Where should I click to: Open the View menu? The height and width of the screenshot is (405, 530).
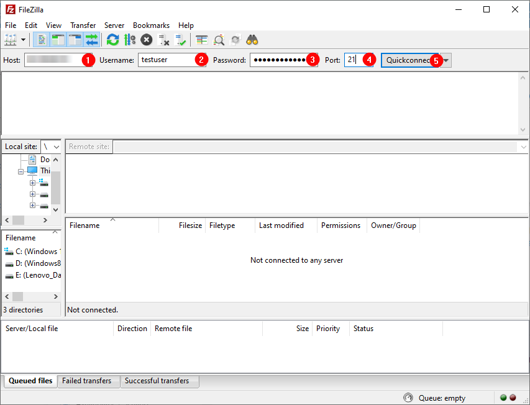coord(53,25)
